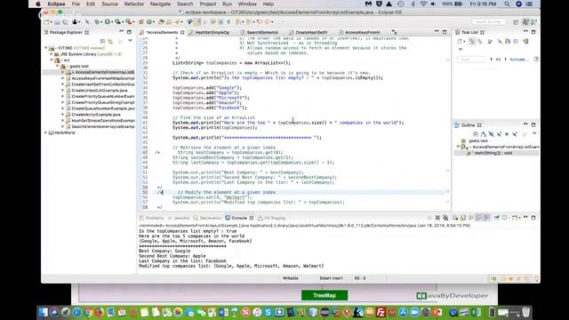Click Smart Insert in status bar
Screen dimensions: 569x320
(331, 278)
